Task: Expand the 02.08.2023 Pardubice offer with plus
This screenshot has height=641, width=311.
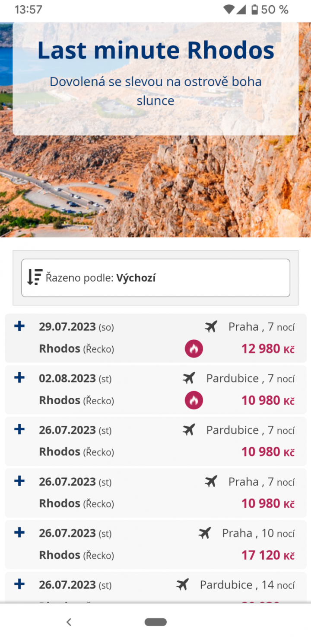Action: tap(19, 377)
